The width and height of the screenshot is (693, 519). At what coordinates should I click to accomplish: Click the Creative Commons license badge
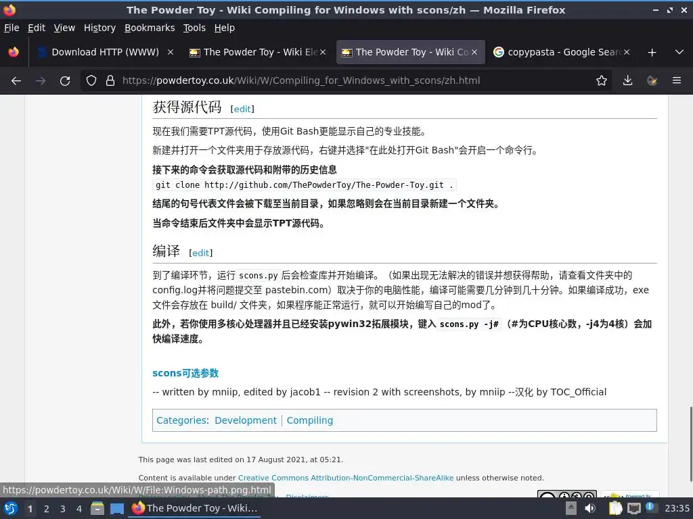[566, 494]
